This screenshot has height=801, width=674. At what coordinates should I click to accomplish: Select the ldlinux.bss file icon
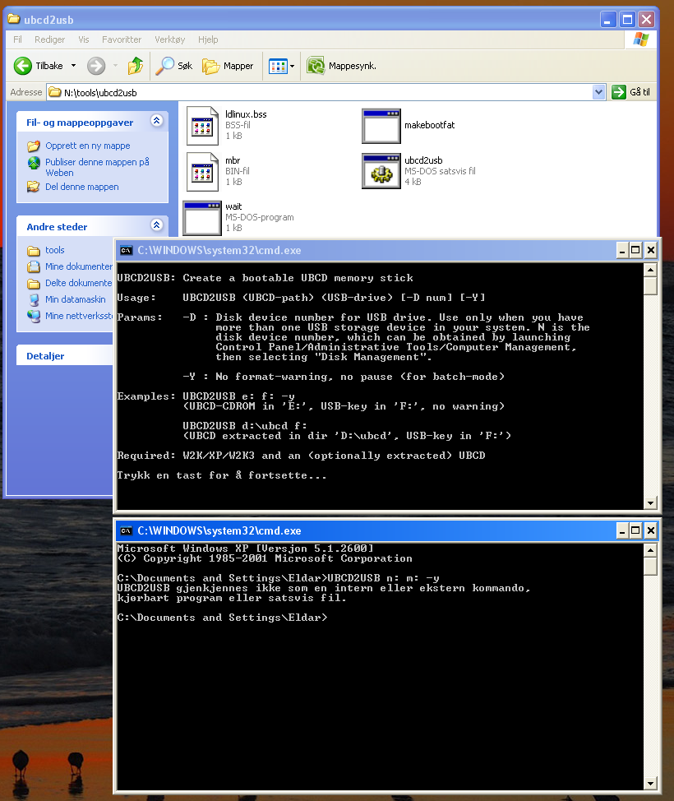(x=202, y=125)
